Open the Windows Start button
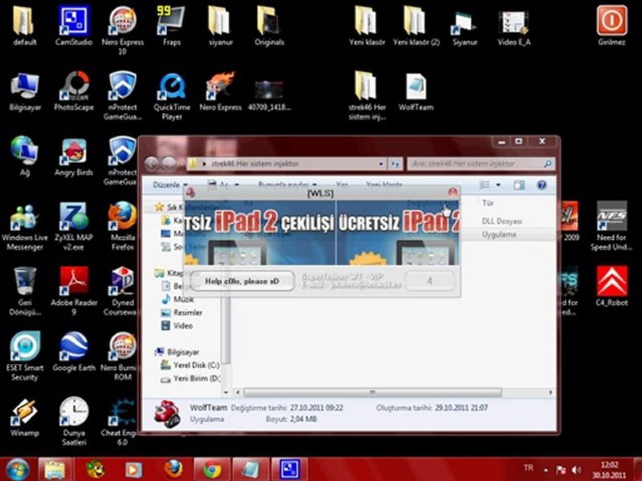 point(17,469)
